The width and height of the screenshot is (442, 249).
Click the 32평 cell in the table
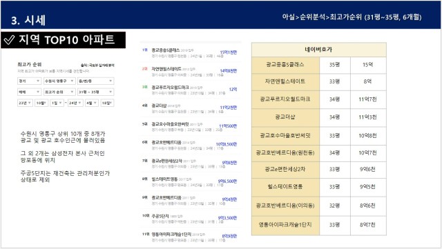click(x=335, y=206)
